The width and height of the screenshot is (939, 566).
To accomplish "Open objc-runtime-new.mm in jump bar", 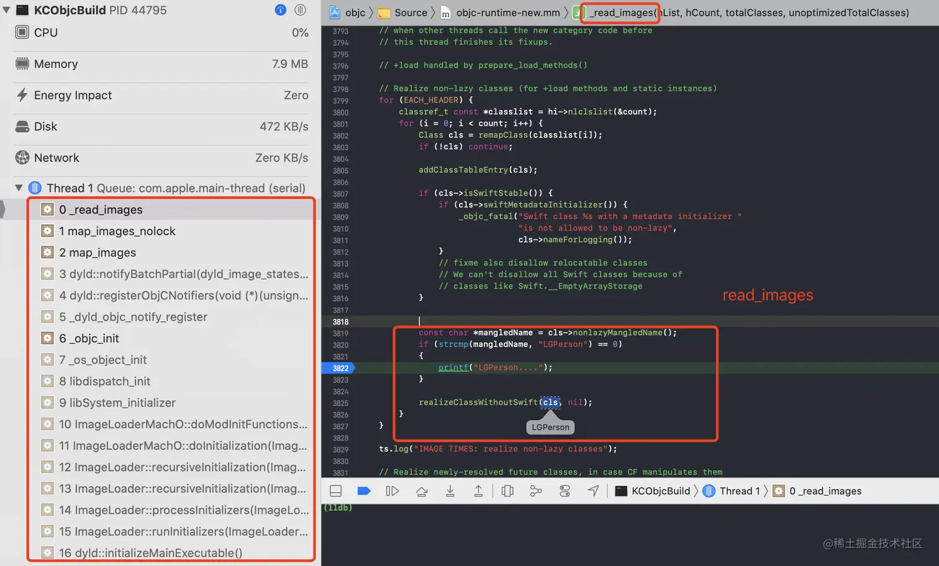I will coord(500,12).
